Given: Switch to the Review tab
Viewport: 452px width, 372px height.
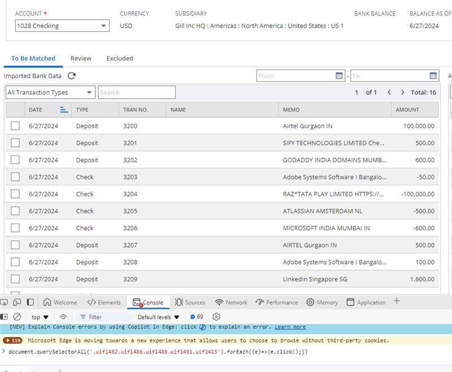Looking at the screenshot, I should point(81,58).
